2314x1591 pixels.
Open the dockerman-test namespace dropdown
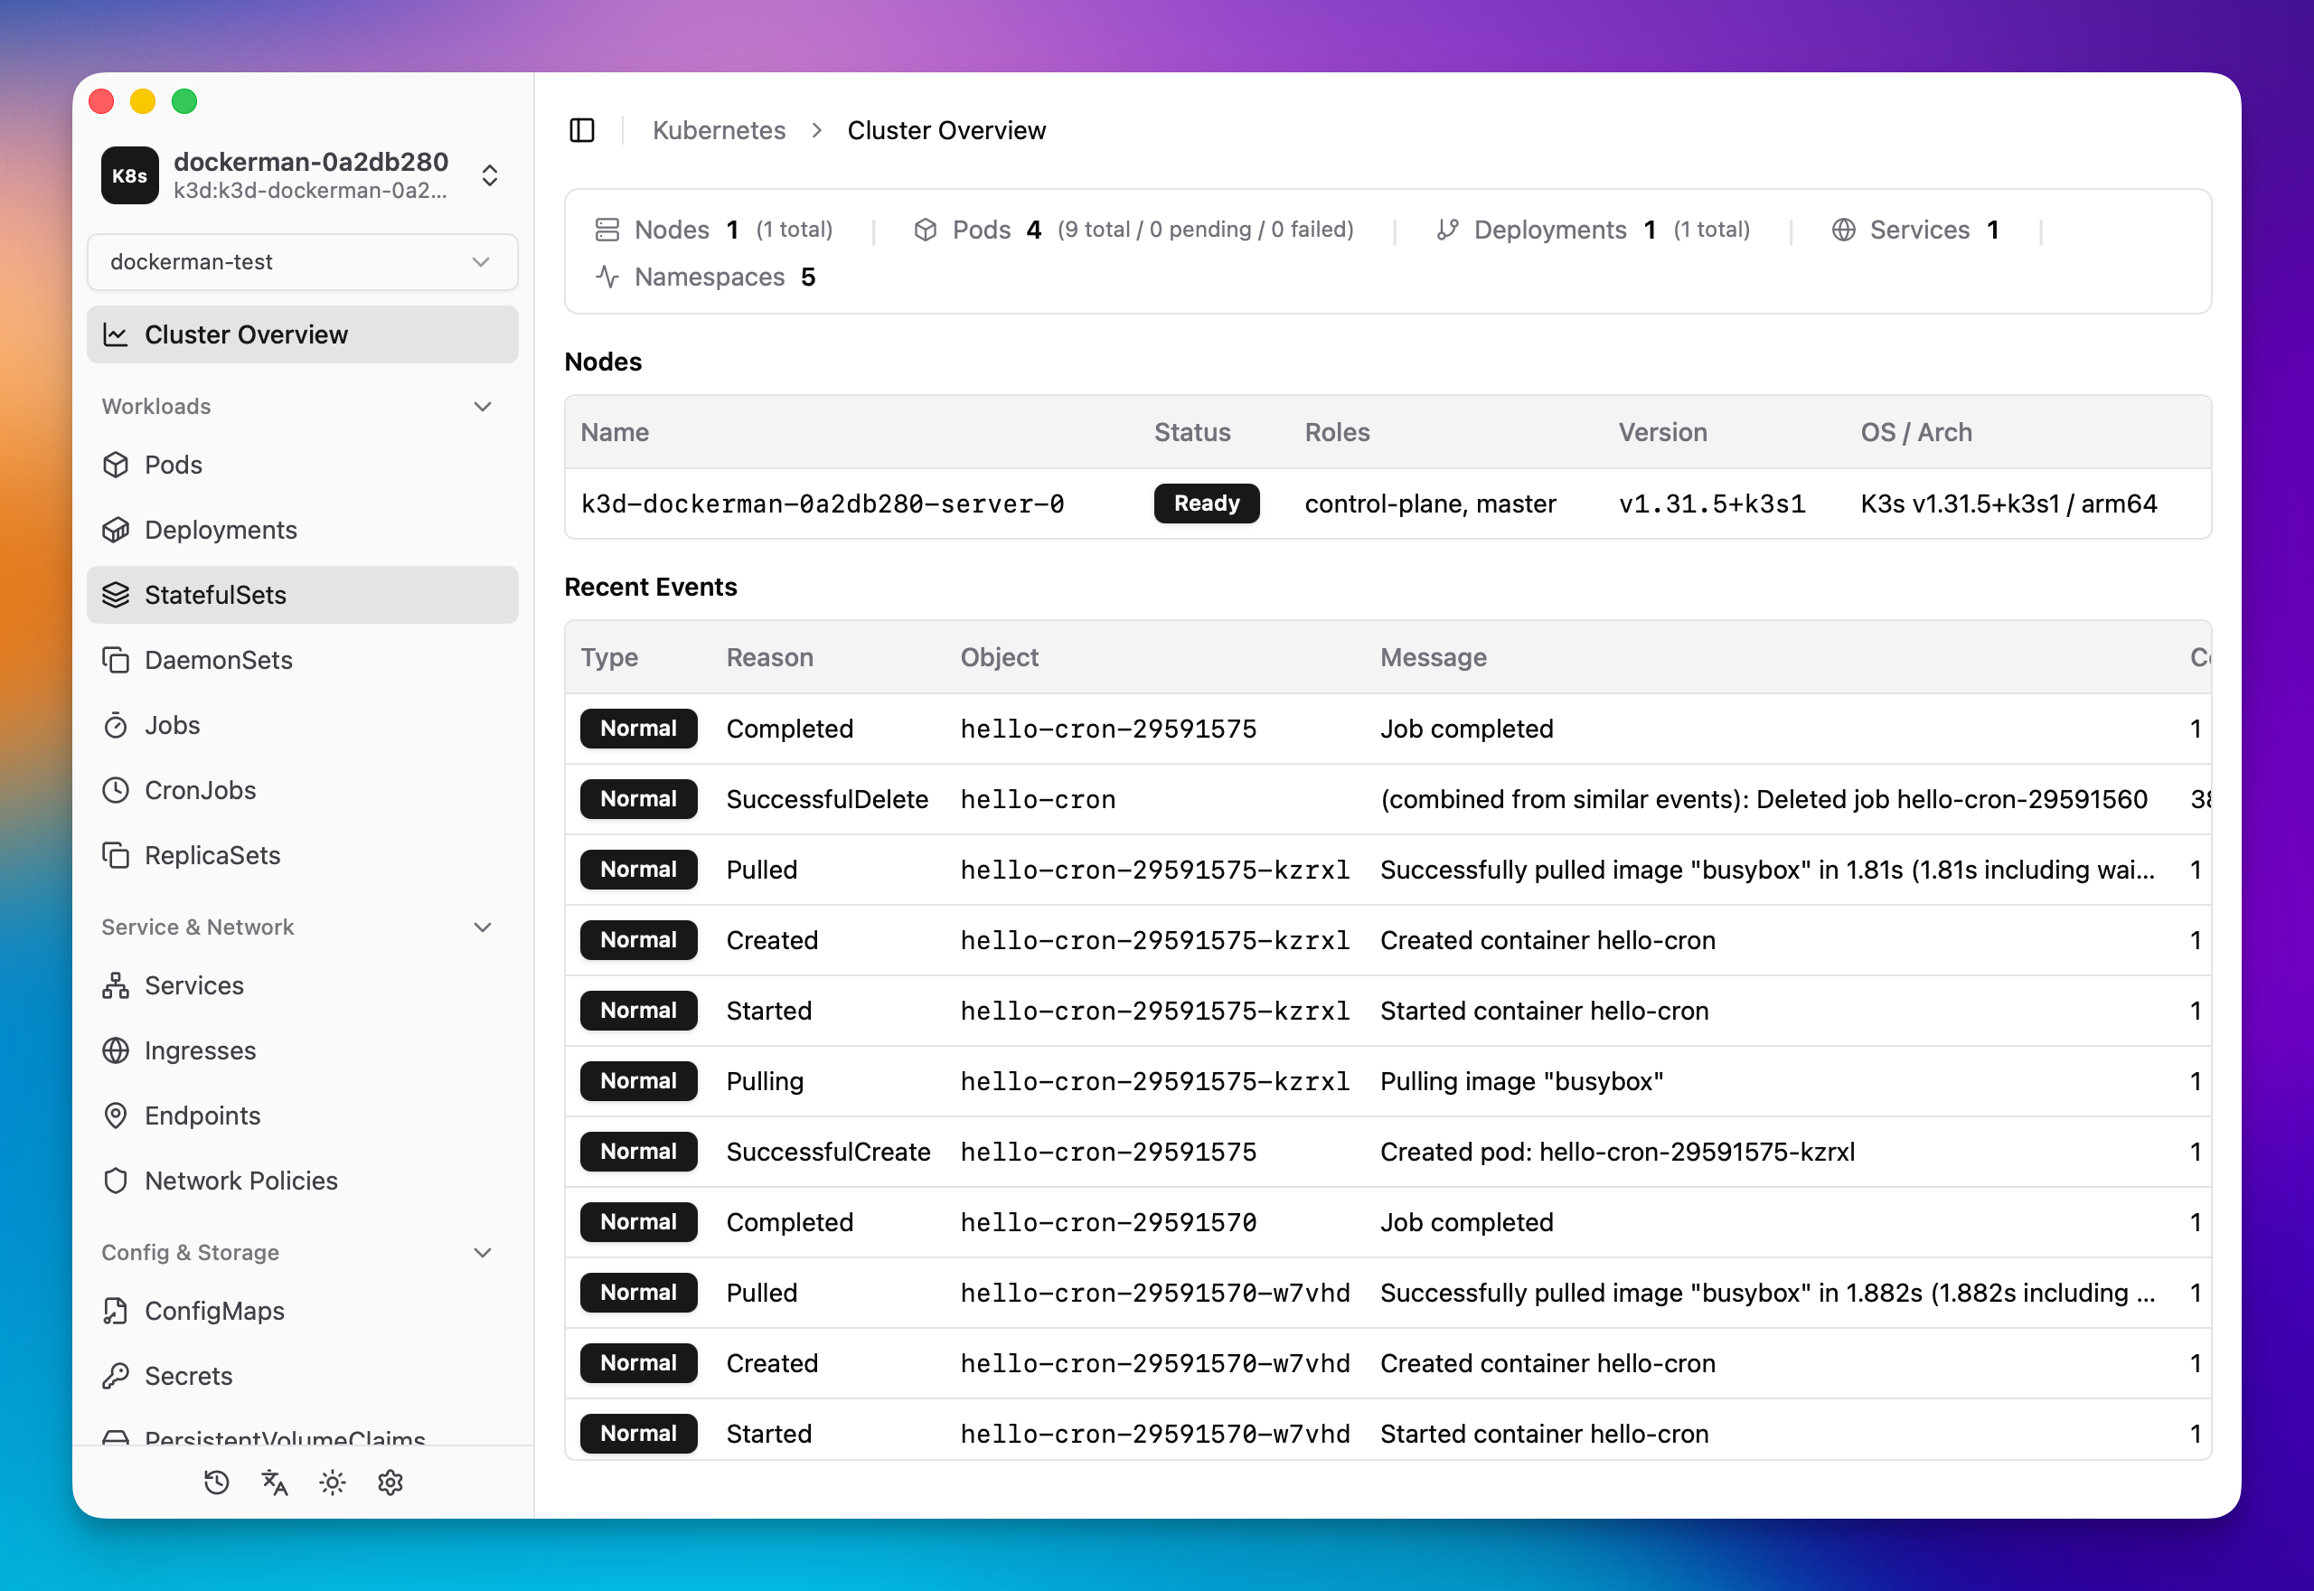click(x=302, y=262)
